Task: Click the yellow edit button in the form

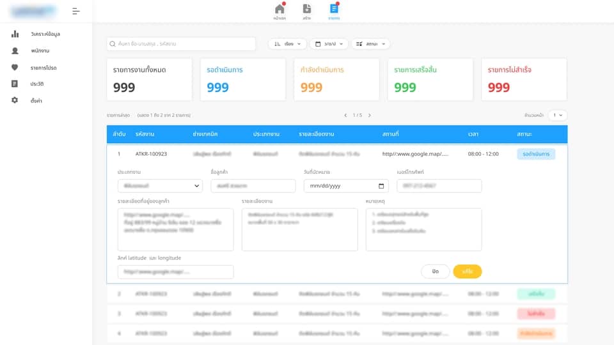Action: point(467,272)
